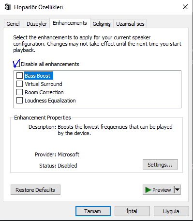Viewport: 193px width, 221px height.
Task: Click the 'Provider: Microsoft' text
Action: pos(57,154)
